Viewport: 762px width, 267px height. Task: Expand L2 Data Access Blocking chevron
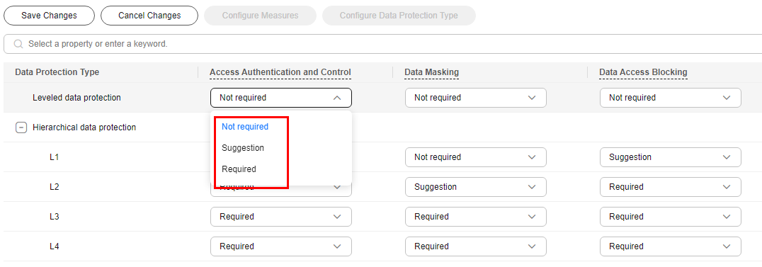click(x=727, y=187)
